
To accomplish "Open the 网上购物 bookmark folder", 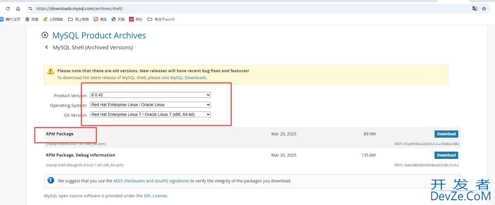I will tap(79, 19).
